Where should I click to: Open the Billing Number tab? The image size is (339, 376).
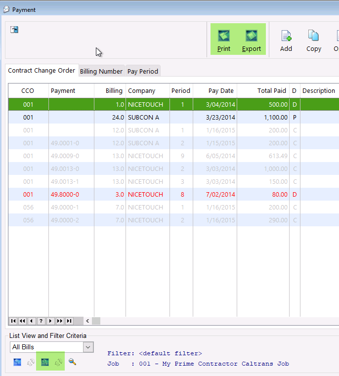click(x=101, y=72)
